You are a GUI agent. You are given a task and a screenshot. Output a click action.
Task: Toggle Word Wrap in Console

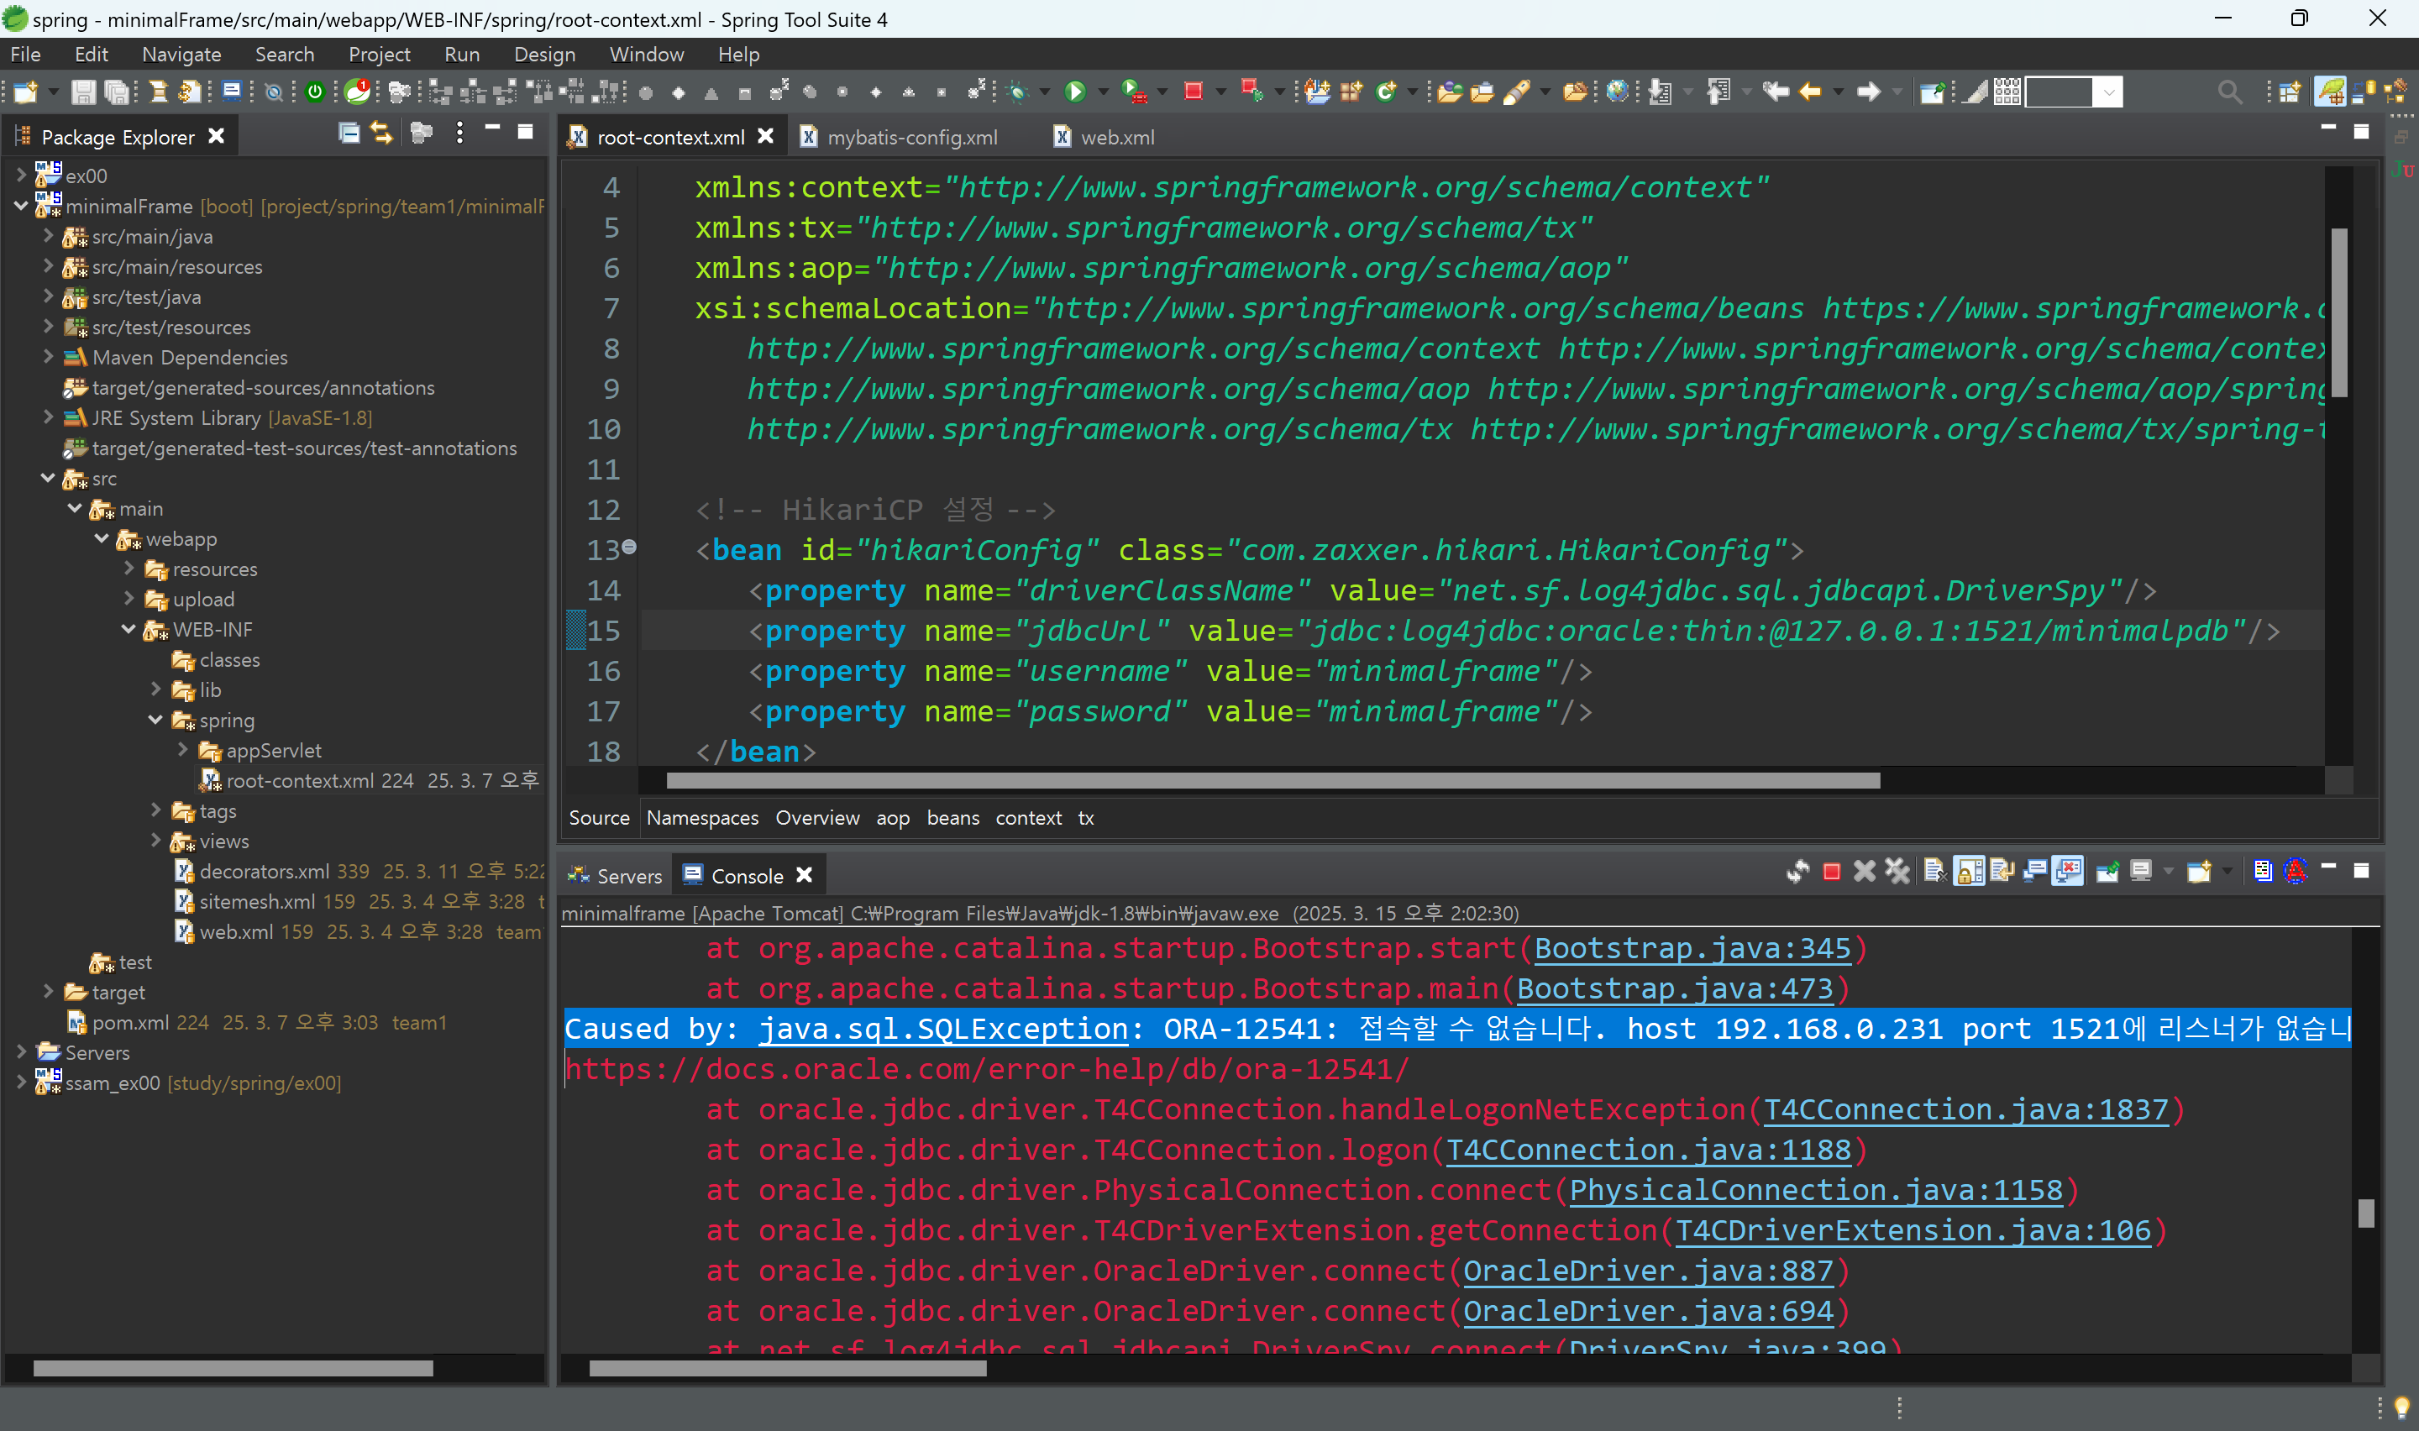2002,872
